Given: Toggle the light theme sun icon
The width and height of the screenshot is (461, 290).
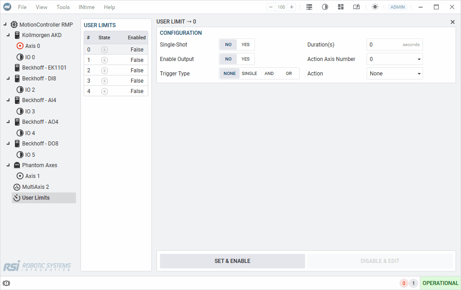Looking at the screenshot, I should click(375, 7).
